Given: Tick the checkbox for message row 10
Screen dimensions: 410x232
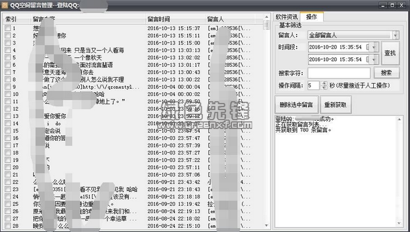Looking at the screenshot, I should click(8, 94).
